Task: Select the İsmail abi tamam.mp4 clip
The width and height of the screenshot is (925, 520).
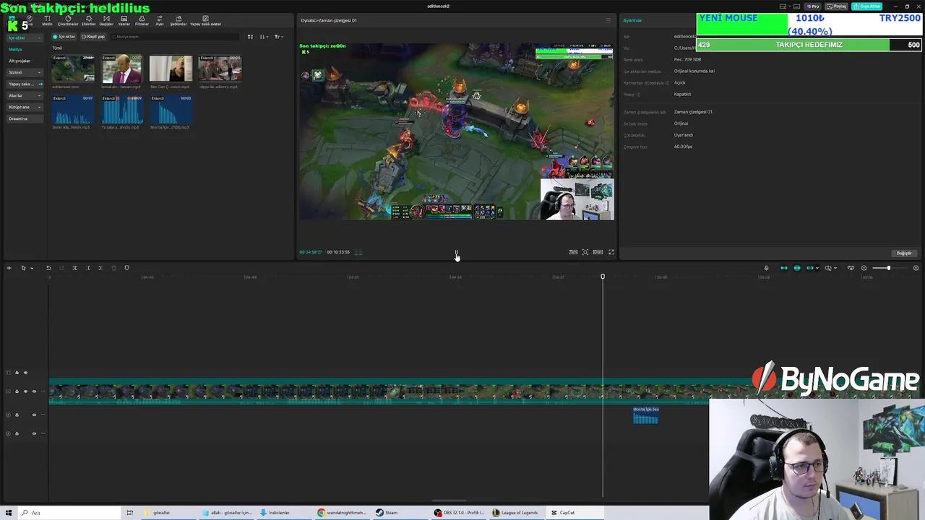Action: [121, 68]
